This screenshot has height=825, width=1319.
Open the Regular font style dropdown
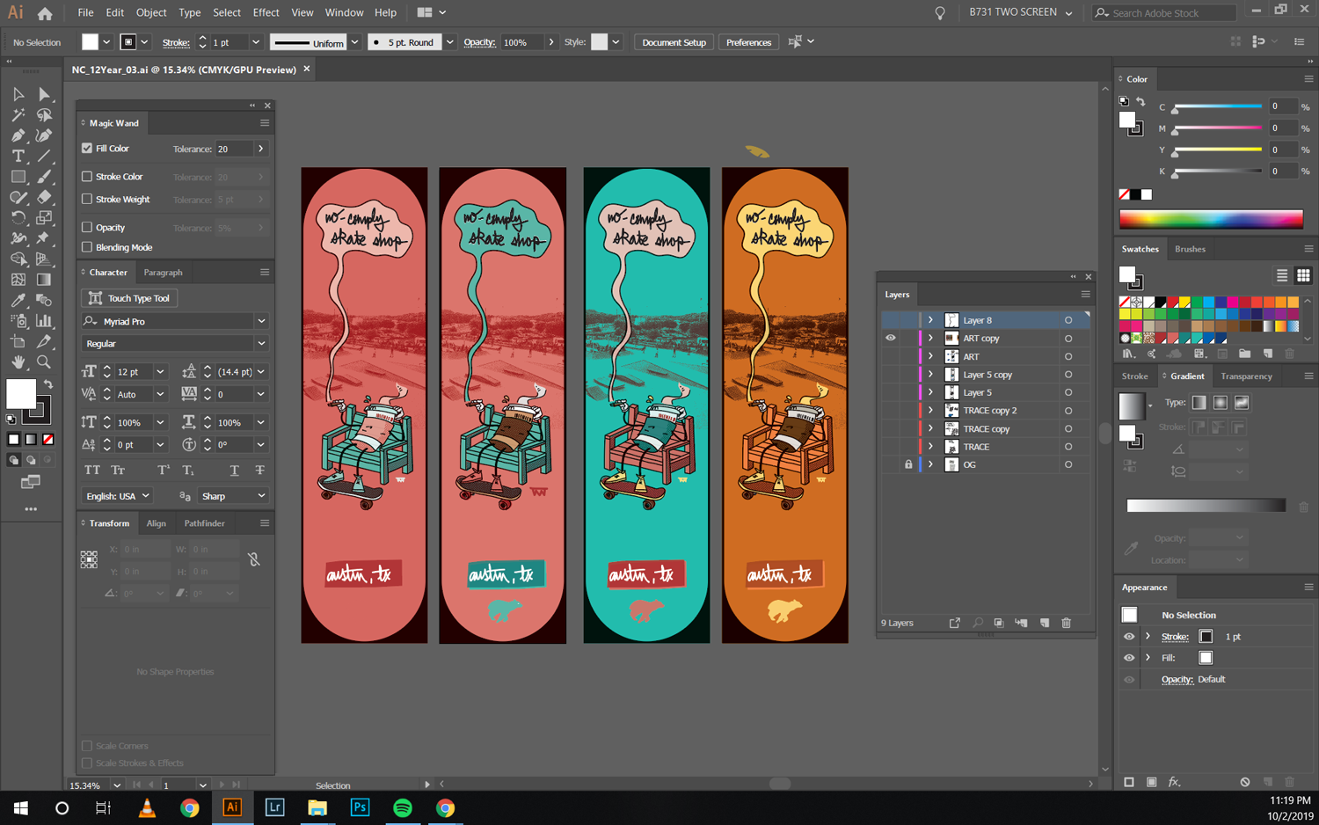[x=261, y=344]
